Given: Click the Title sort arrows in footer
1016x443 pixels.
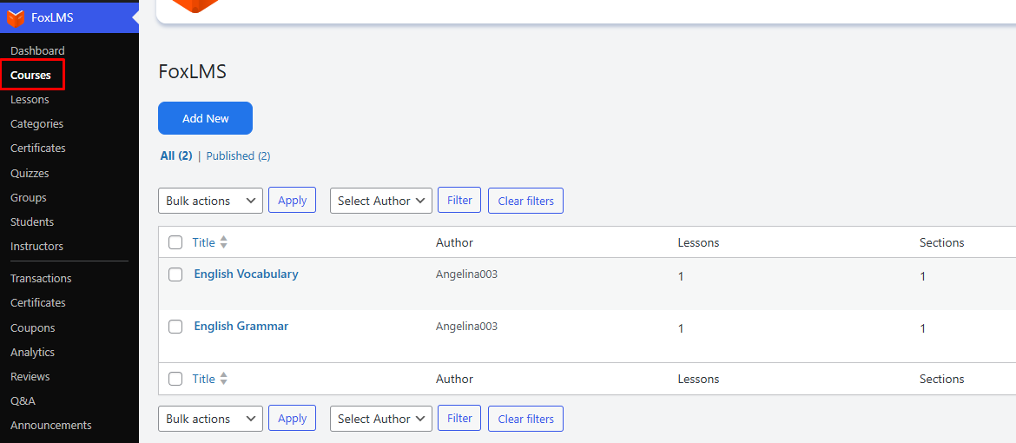Looking at the screenshot, I should (x=223, y=379).
